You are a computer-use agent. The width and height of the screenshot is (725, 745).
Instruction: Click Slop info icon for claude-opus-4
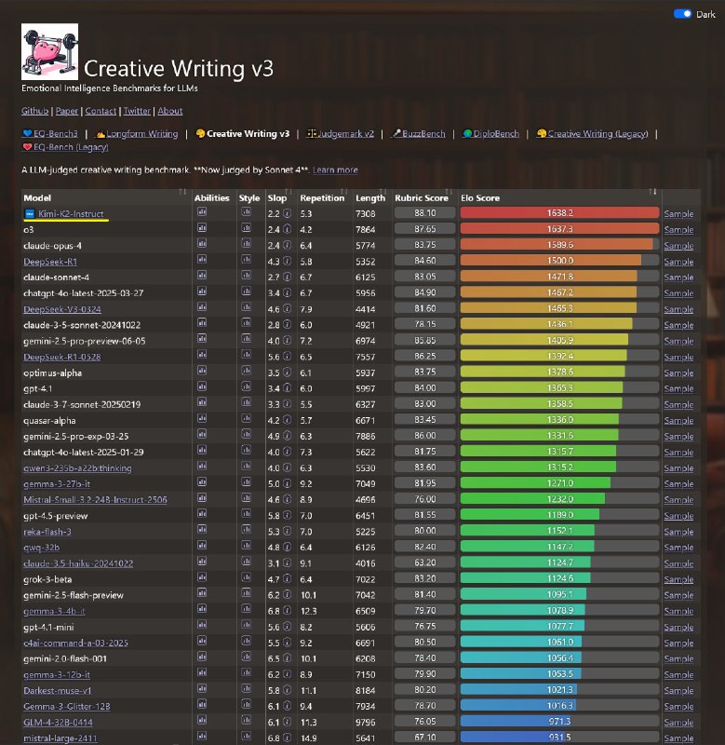(287, 245)
